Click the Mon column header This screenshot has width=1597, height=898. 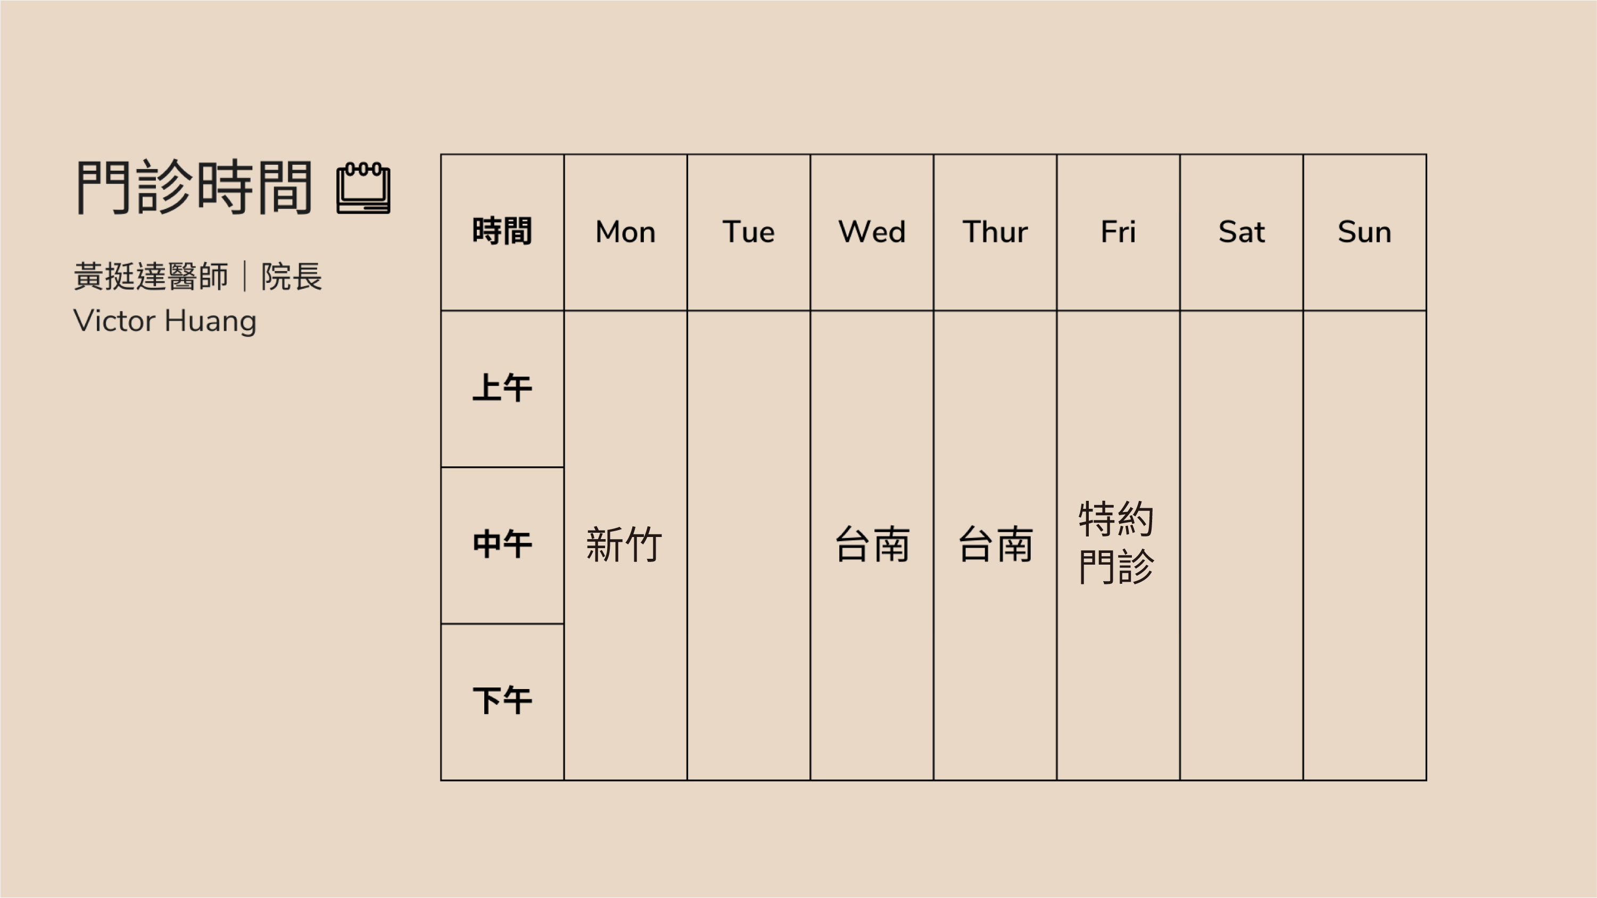tap(625, 230)
